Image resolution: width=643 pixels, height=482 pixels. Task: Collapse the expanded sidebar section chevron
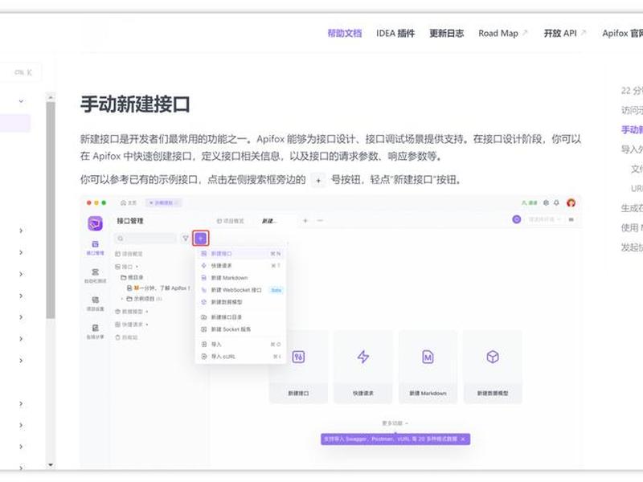tap(22, 101)
